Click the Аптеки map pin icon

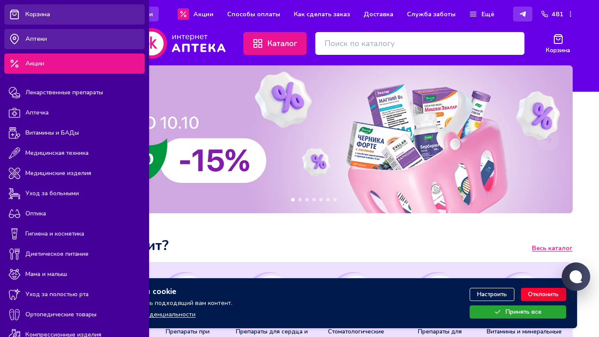(14, 39)
